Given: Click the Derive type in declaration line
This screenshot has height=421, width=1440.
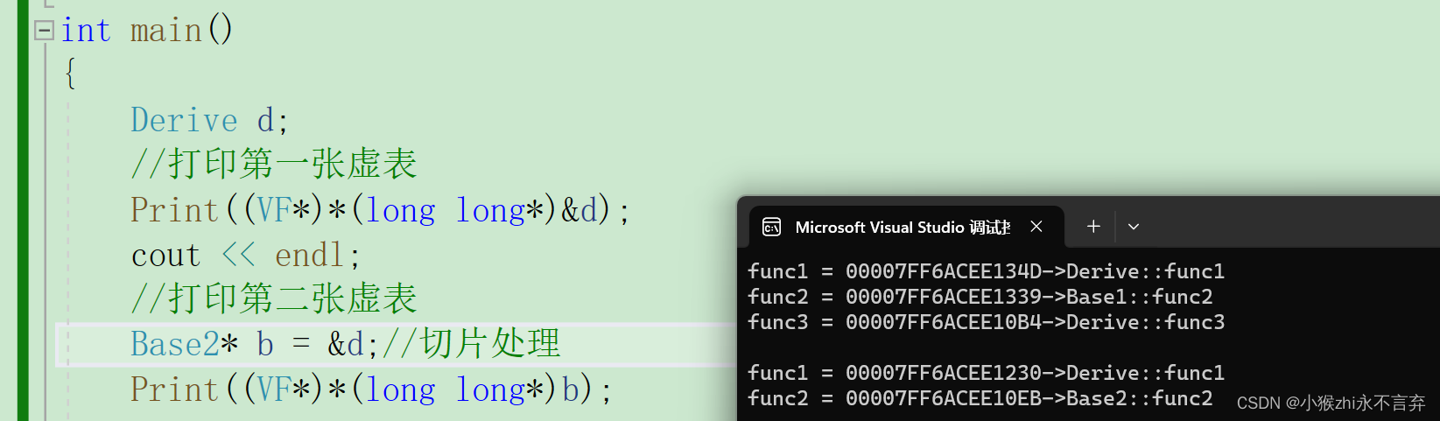Looking at the screenshot, I should coord(184,120).
